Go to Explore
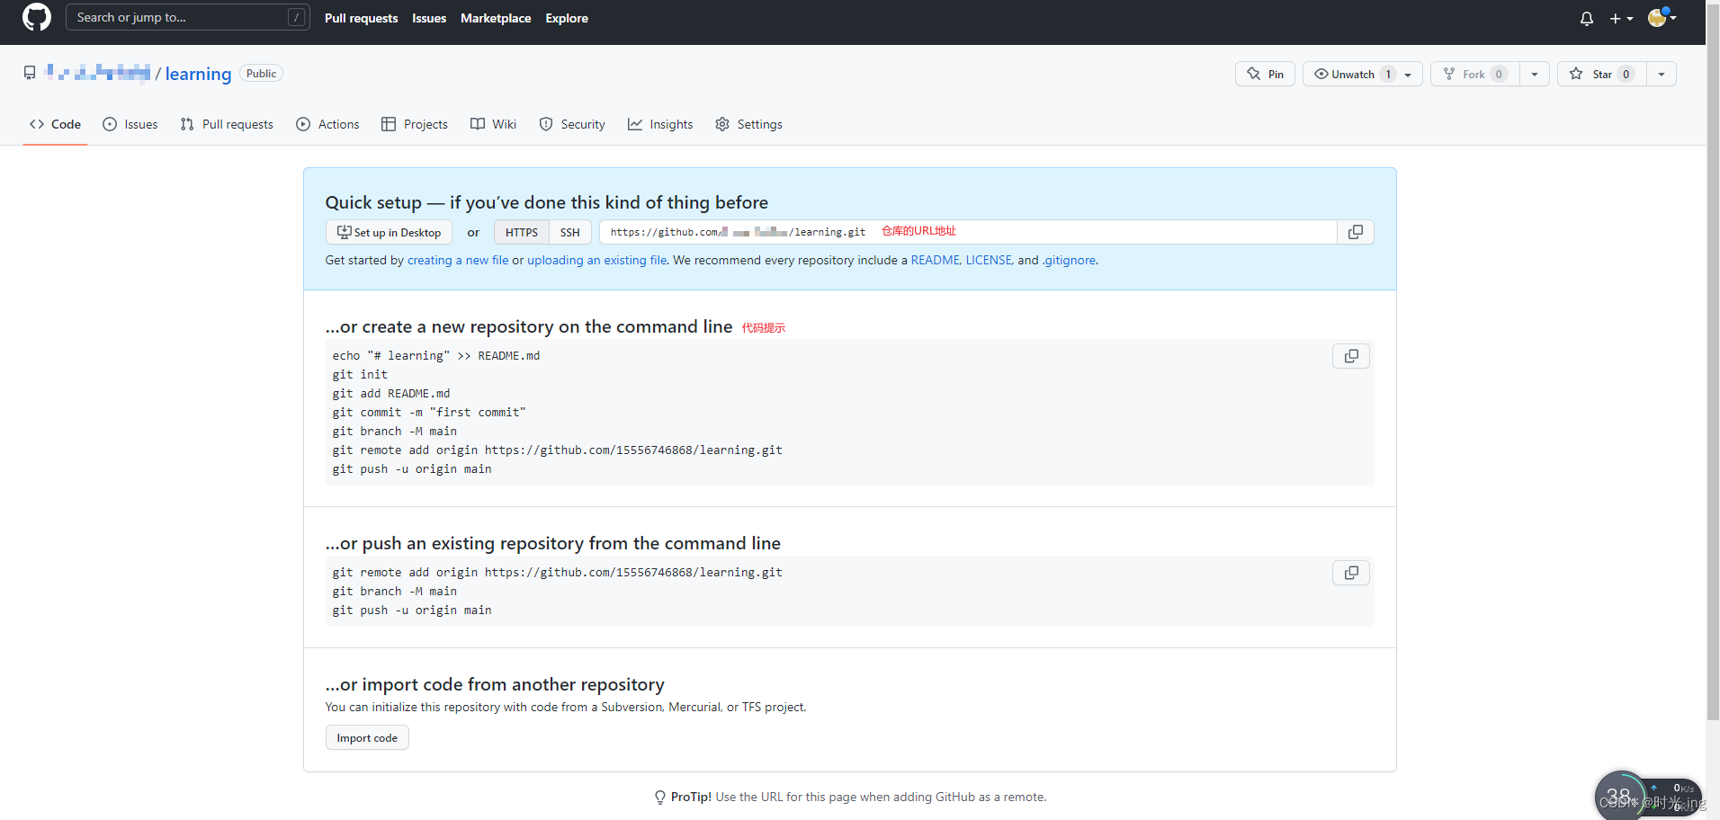Viewport: 1720px width, 820px height. tap(567, 18)
